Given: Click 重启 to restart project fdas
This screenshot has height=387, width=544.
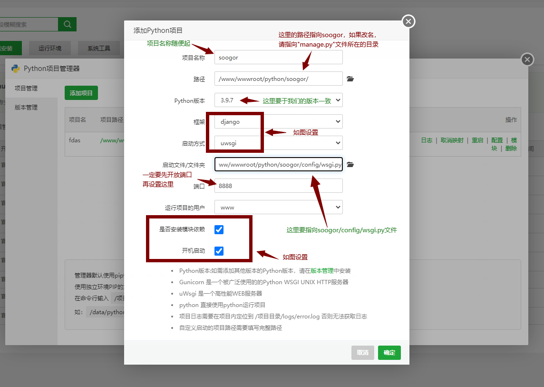Looking at the screenshot, I should click(477, 140).
